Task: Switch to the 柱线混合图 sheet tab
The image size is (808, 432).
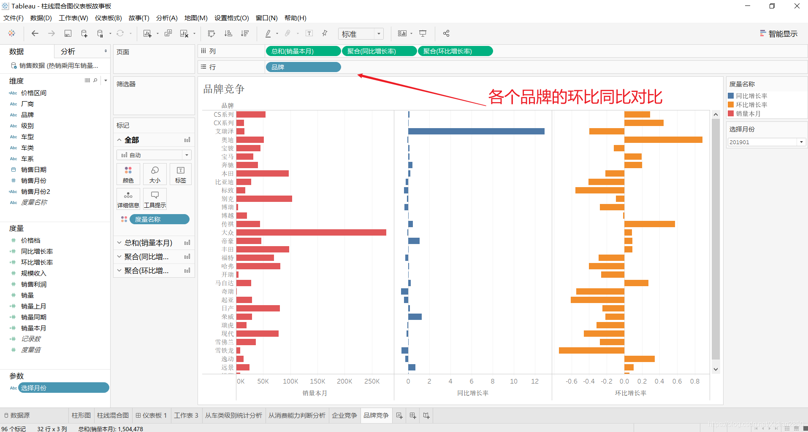Action: [113, 416]
